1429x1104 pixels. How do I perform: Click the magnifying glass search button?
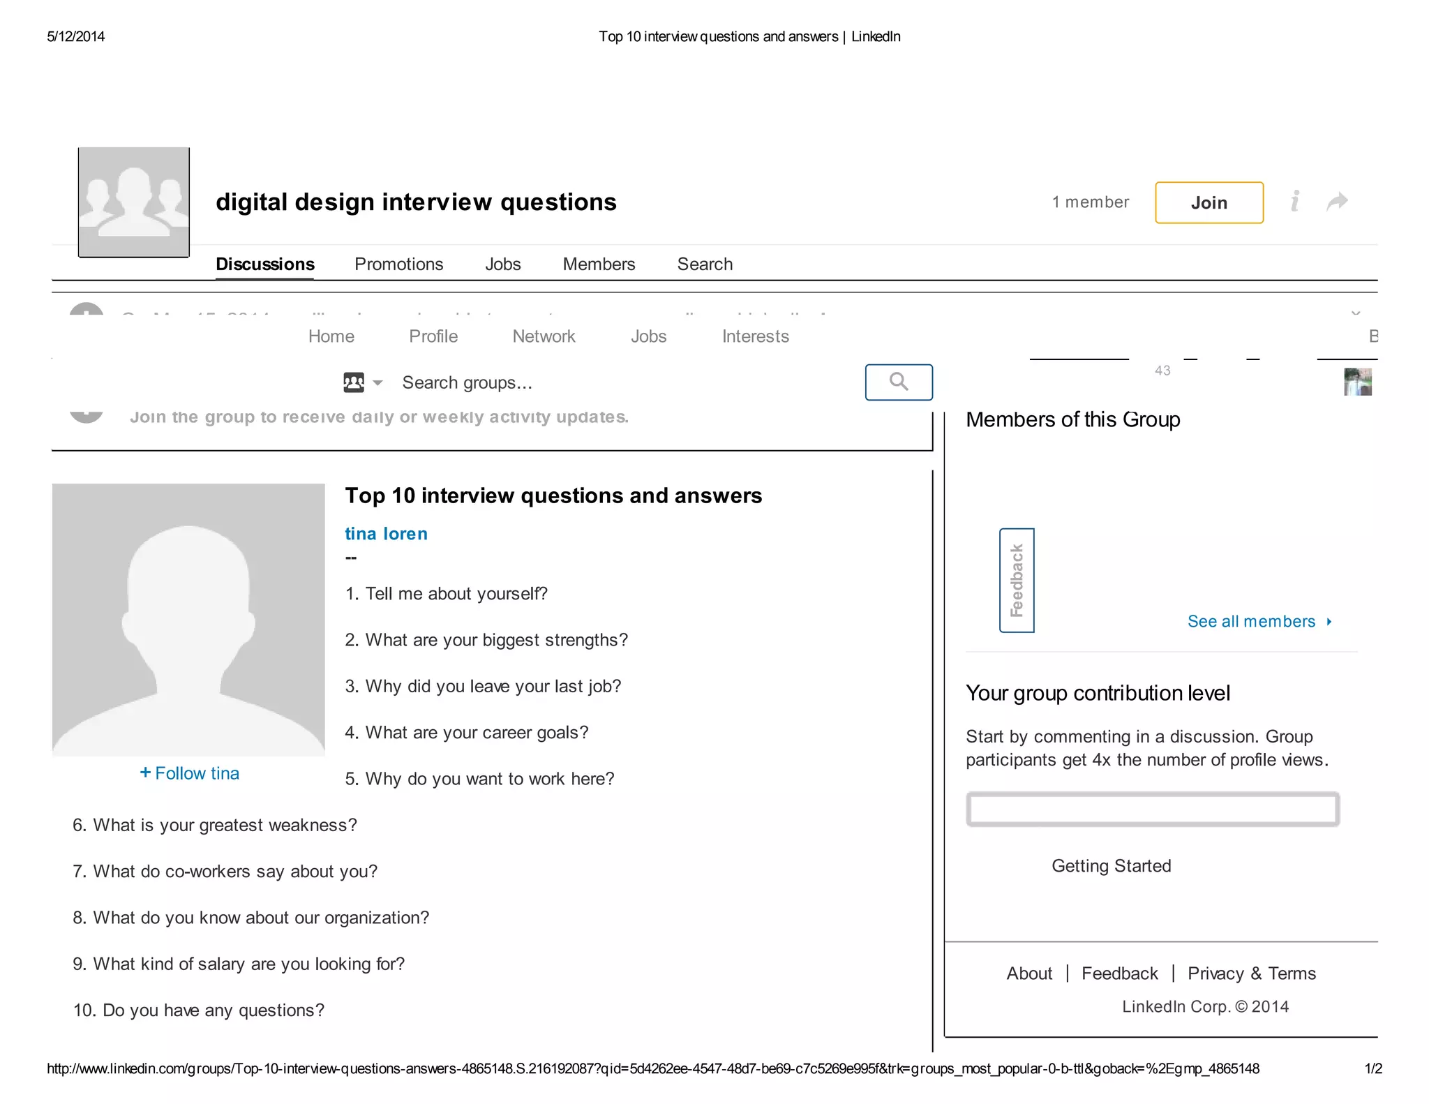tap(898, 382)
